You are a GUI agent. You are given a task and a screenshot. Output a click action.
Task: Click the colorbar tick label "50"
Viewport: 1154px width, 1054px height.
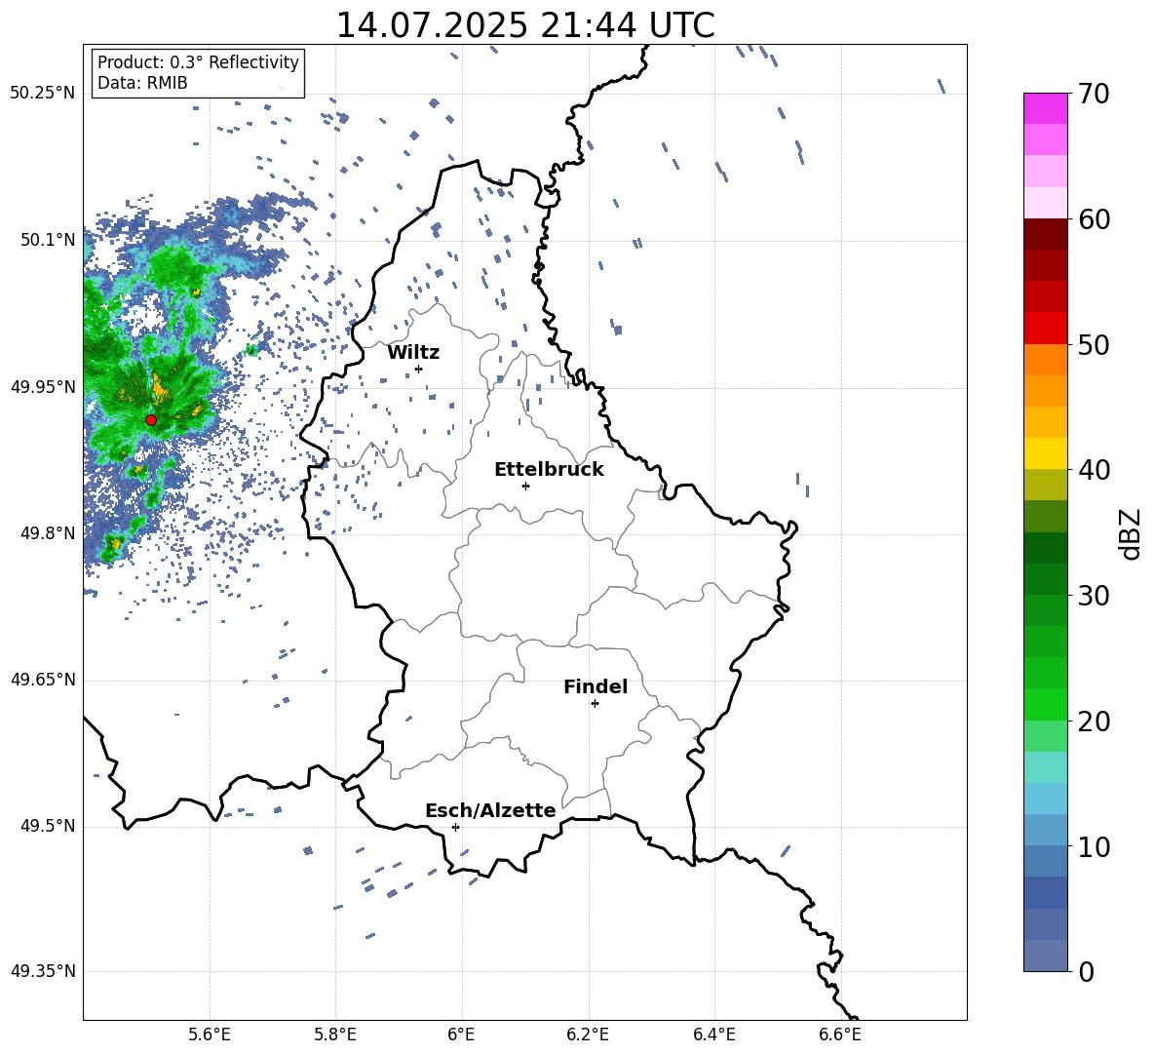click(1094, 344)
